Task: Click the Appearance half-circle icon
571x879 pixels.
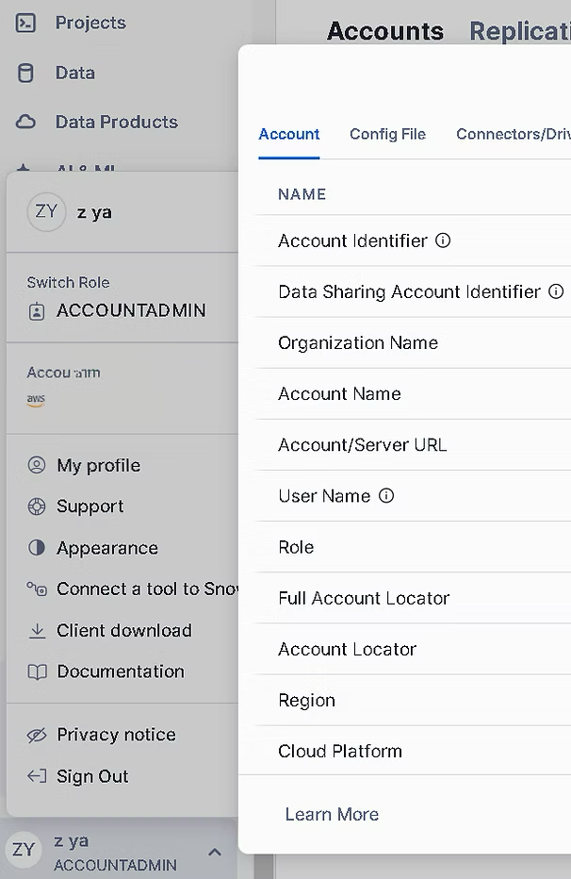Action: click(x=37, y=547)
